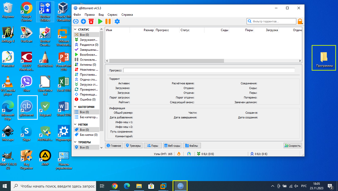Switch to the Пиры tab
338x191 pixels.
[153, 146]
